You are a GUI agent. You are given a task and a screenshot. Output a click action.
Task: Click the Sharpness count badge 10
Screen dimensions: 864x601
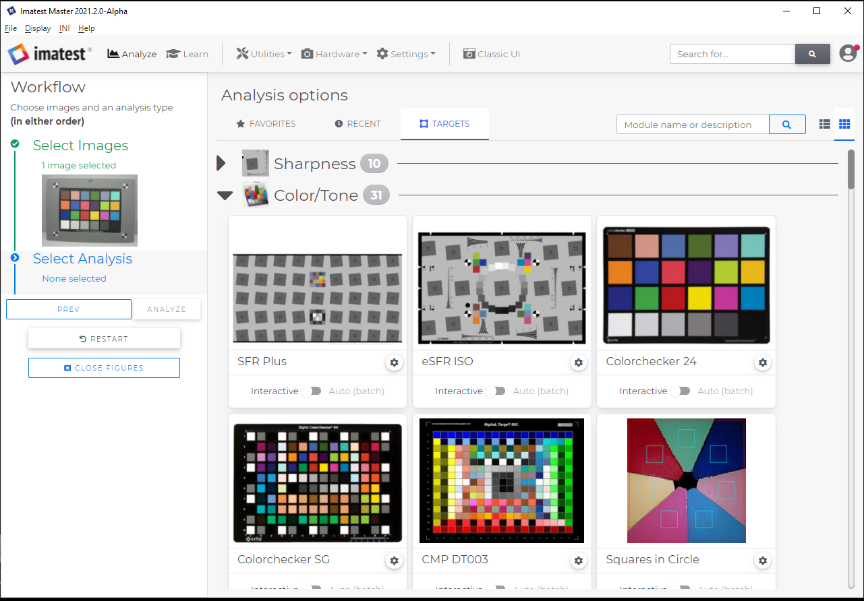[374, 163]
